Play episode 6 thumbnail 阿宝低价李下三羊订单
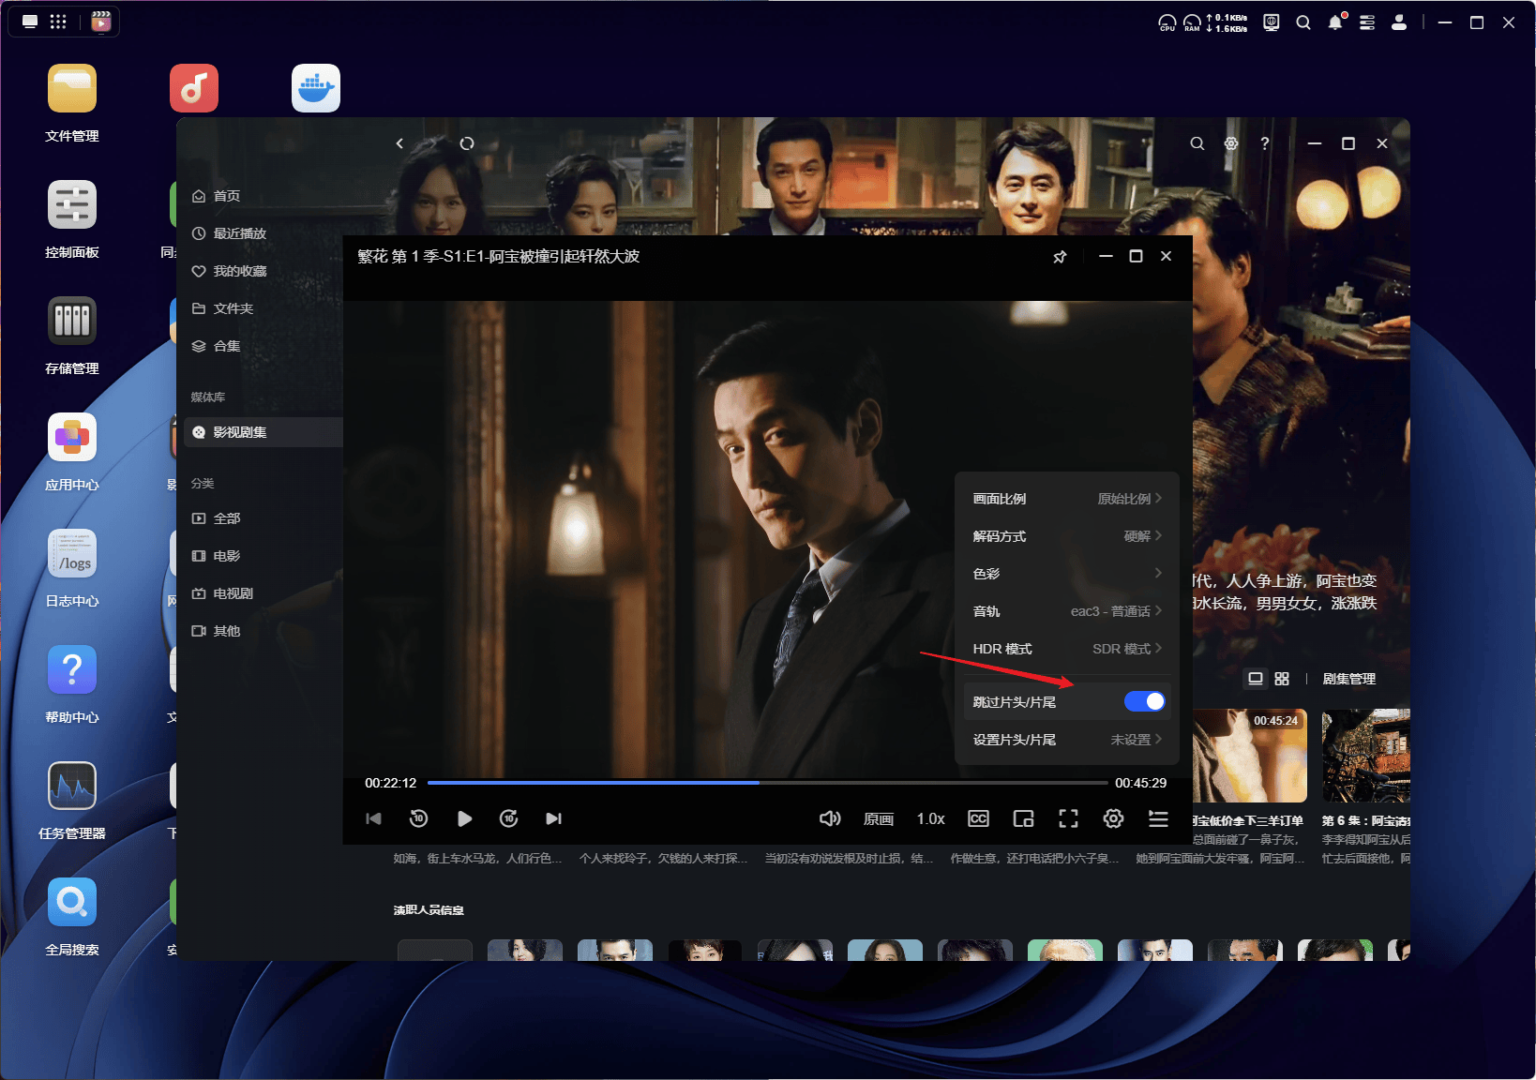 tap(1248, 756)
